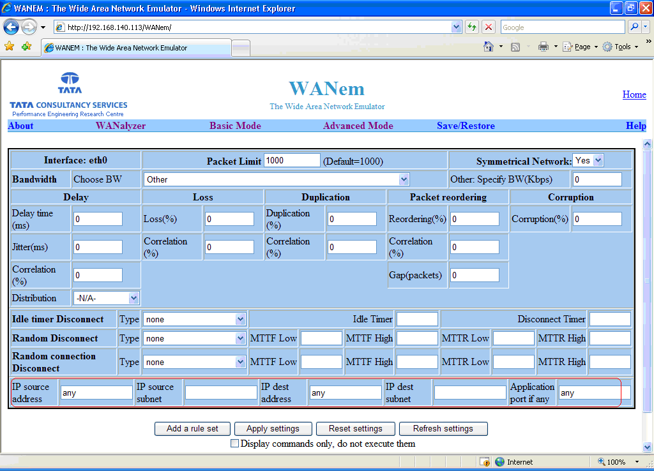Viewport: 654px width, 471px height.
Task: Click the Internet zone globe icon
Action: pyautogui.click(x=499, y=462)
